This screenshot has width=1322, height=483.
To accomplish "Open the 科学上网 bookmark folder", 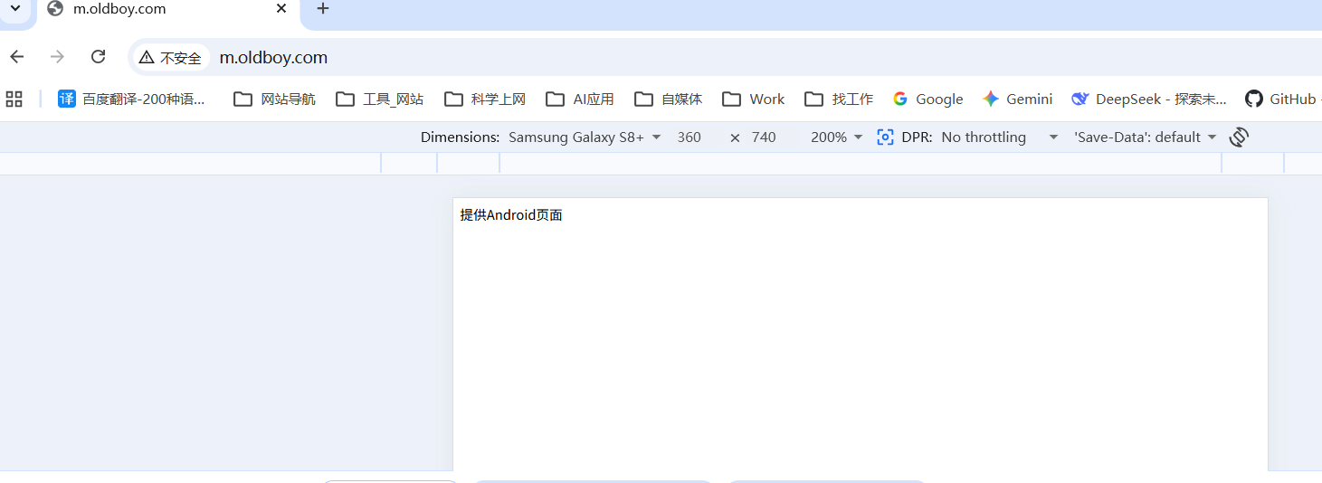I will pyautogui.click(x=486, y=99).
